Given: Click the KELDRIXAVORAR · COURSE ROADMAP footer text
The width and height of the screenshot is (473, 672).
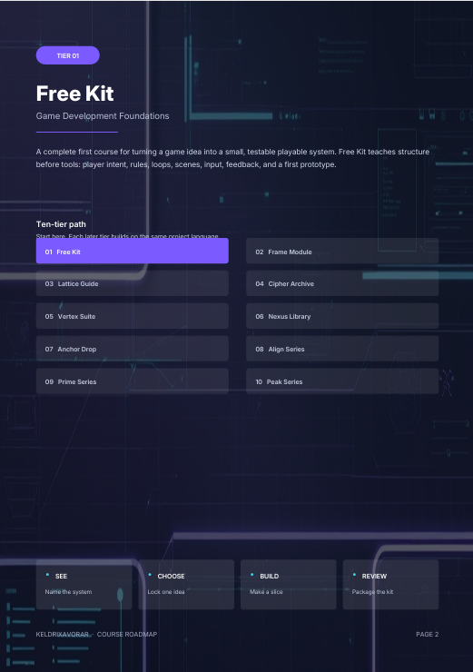Looking at the screenshot, I should pyautogui.click(x=96, y=634).
